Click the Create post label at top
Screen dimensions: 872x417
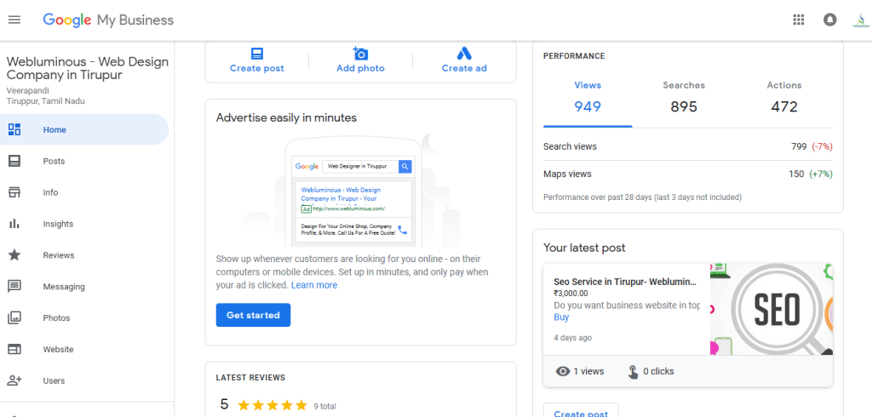[x=257, y=68]
